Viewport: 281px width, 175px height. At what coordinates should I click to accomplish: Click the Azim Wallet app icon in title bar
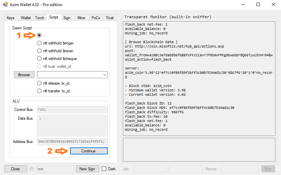5,4
